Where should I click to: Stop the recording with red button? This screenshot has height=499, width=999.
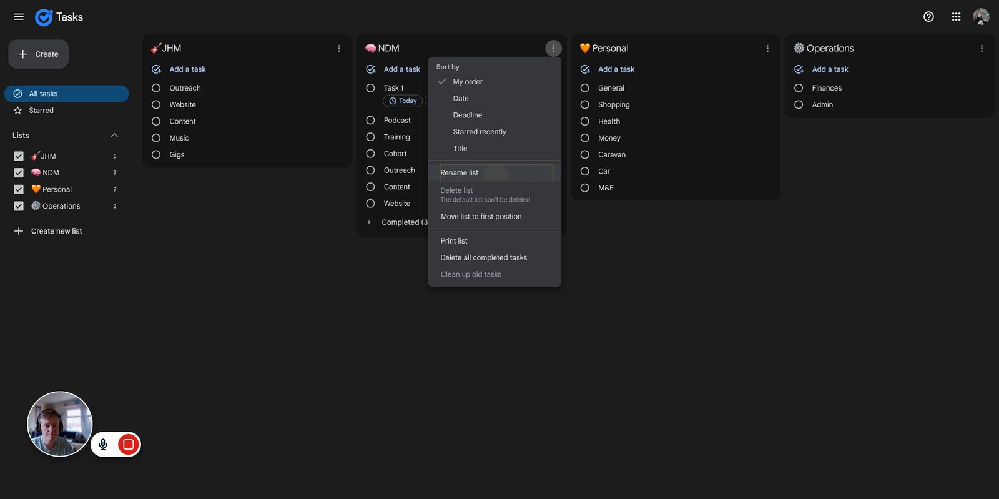tap(129, 444)
